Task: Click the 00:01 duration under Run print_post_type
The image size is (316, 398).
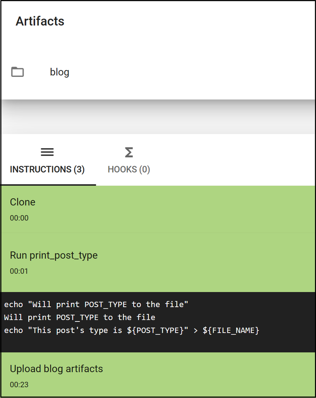Action: click(x=19, y=271)
